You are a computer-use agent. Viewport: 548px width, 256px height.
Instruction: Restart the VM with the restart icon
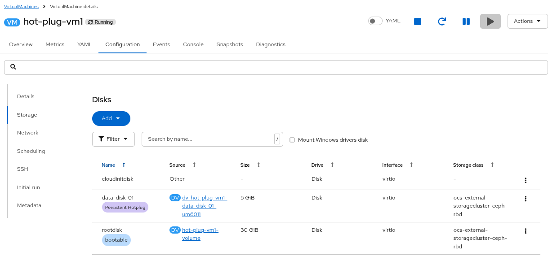tap(441, 22)
